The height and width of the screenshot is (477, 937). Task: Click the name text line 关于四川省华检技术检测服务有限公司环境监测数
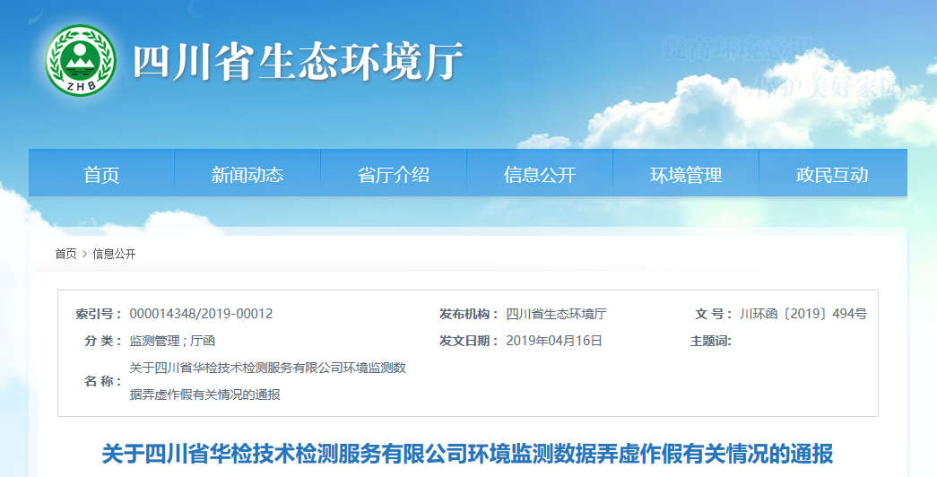[268, 368]
